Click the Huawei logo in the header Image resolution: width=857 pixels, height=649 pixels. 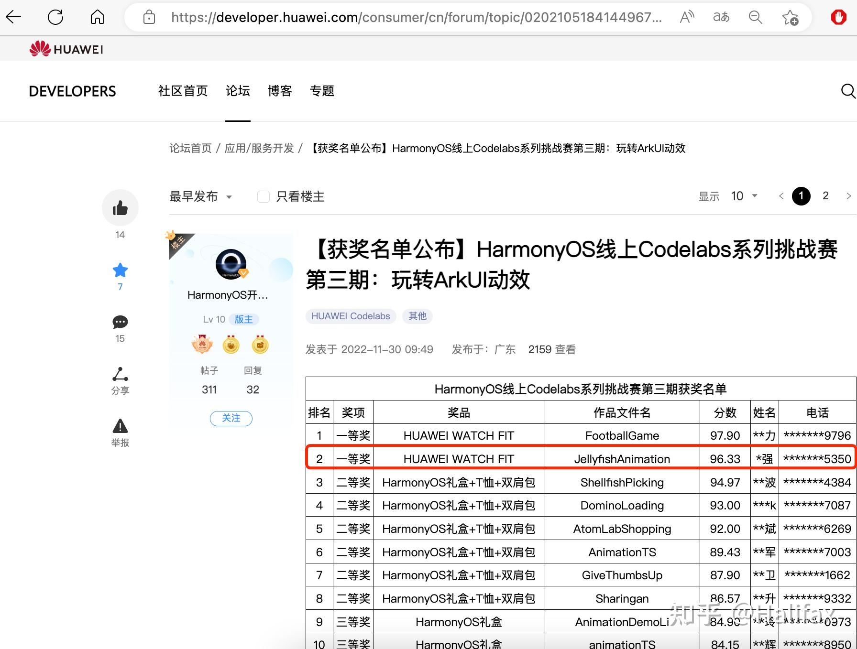66,48
